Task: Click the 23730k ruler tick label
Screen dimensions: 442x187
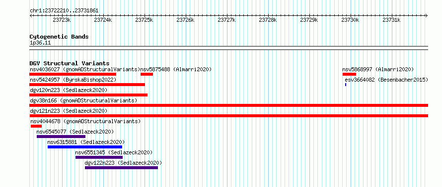Action: 350,20
